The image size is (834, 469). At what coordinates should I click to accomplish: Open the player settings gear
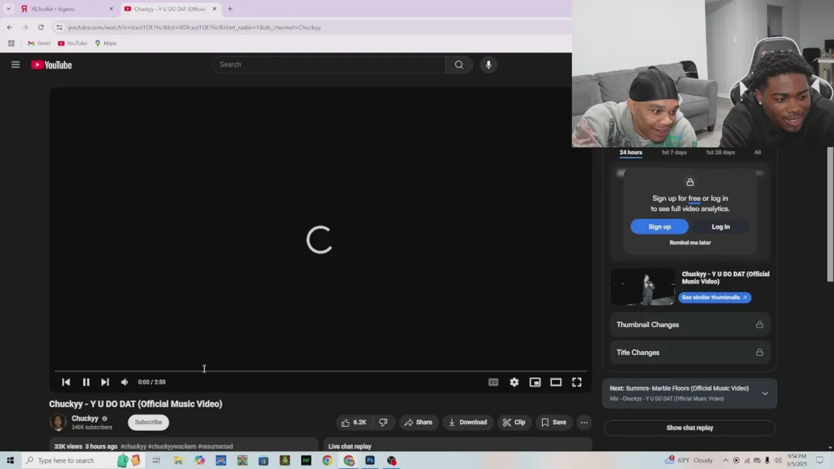coord(514,382)
